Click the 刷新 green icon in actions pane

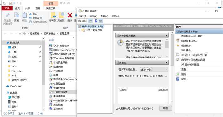pos(178,74)
